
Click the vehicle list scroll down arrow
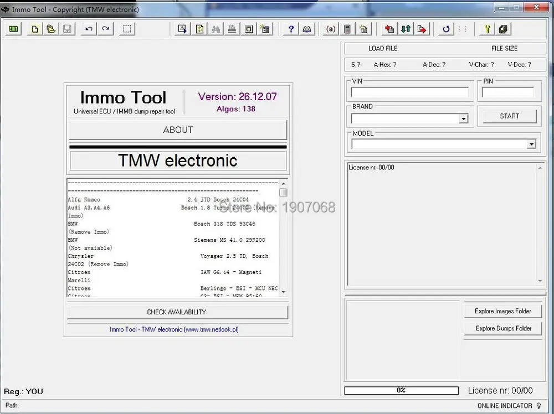(x=283, y=292)
